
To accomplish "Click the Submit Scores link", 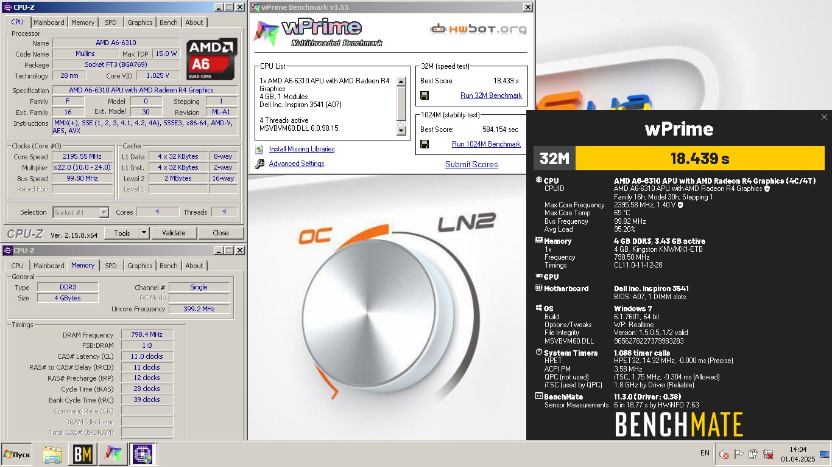I will coord(471,164).
